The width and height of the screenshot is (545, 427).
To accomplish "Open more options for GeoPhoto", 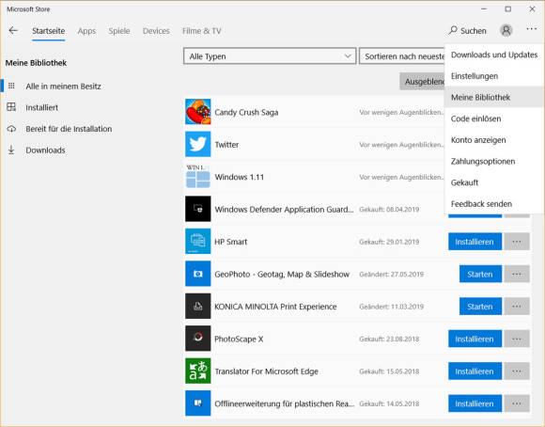I will tap(517, 274).
